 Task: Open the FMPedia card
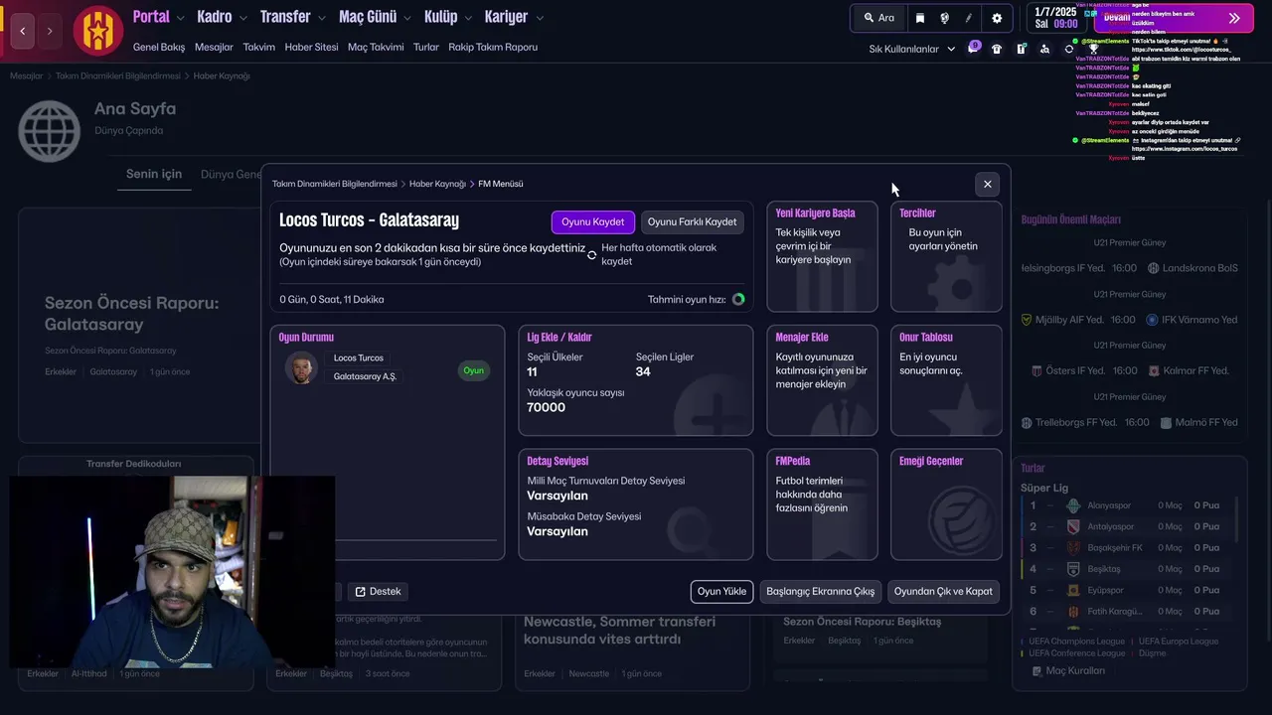(x=823, y=504)
